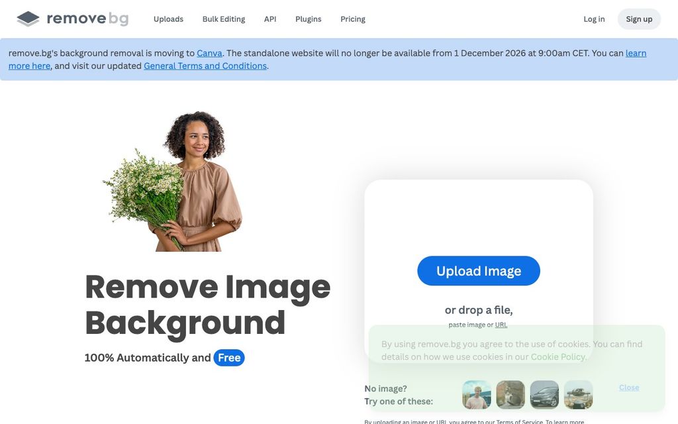View the Pricing page
678x424 pixels.
(353, 19)
